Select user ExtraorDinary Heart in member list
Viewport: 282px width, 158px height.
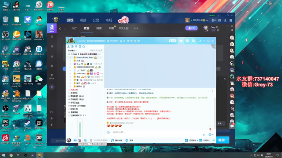click(85, 57)
